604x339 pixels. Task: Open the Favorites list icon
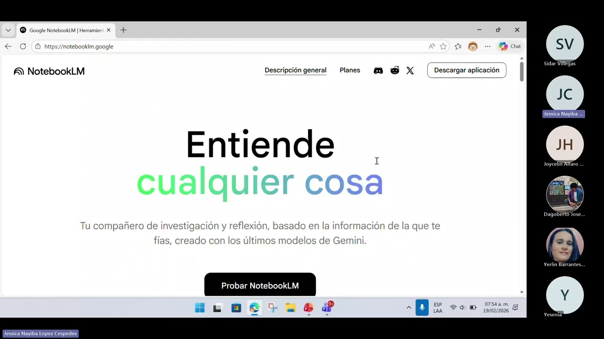coord(458,46)
